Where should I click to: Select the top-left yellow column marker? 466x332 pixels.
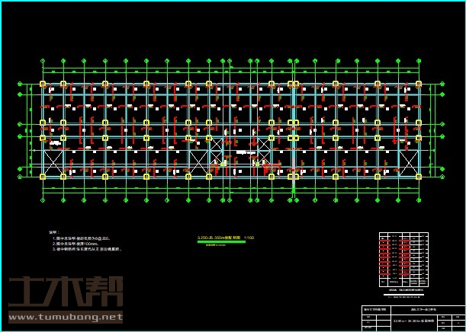[x=43, y=83]
